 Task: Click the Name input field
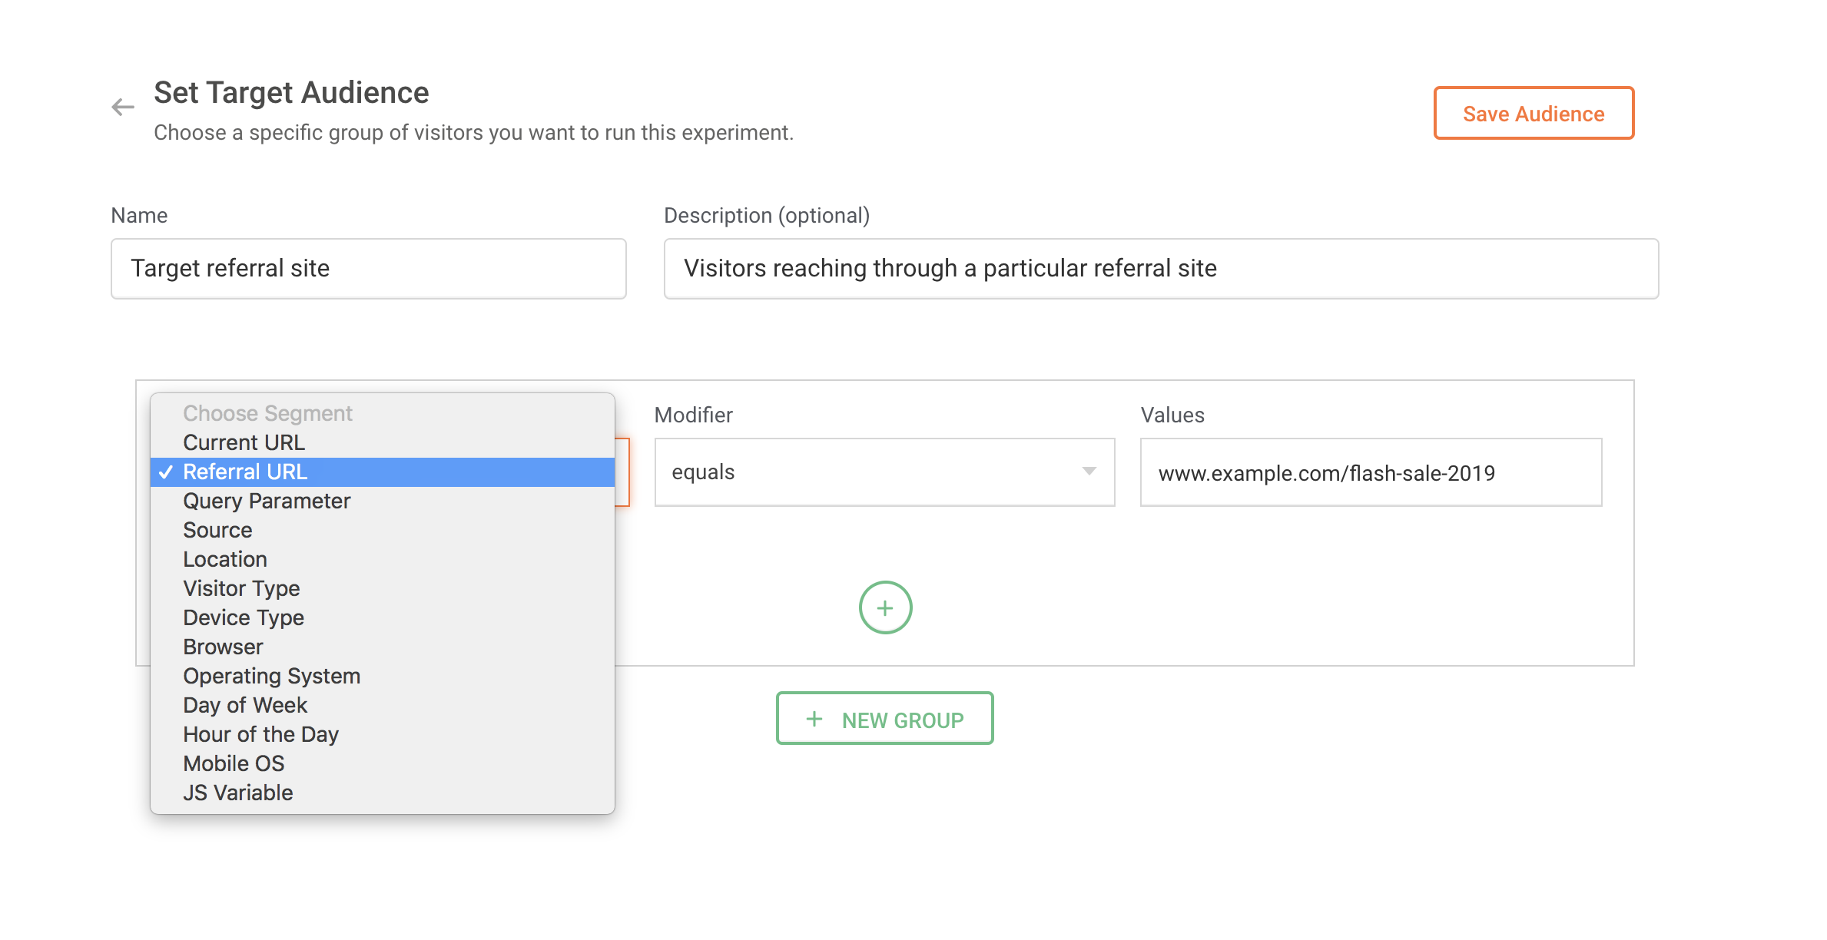[368, 269]
